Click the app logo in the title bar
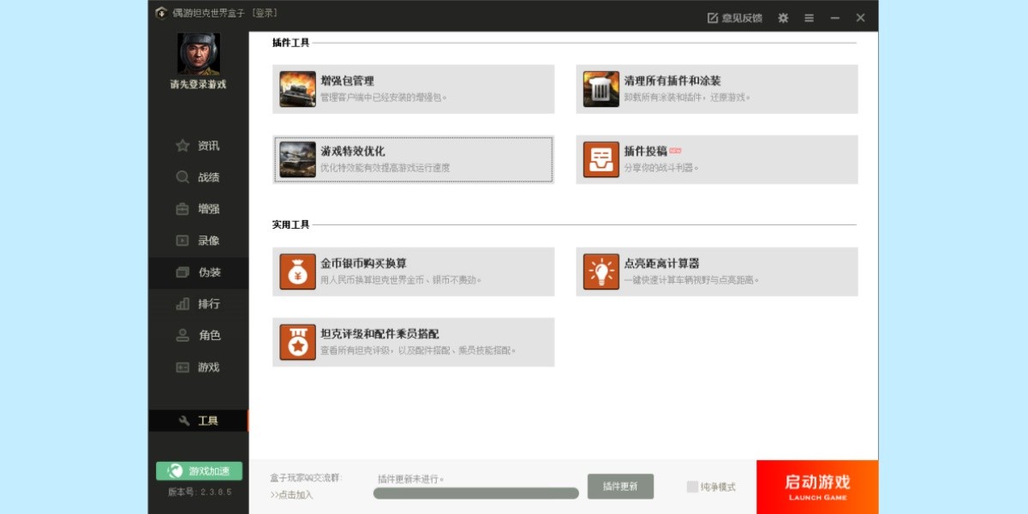Image resolution: width=1028 pixels, height=514 pixels. tap(161, 13)
